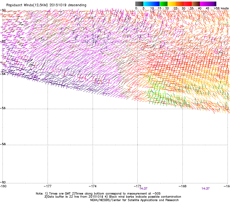Click the '20' legend scale number
This screenshot has width=230, height=202.
[167, 8]
